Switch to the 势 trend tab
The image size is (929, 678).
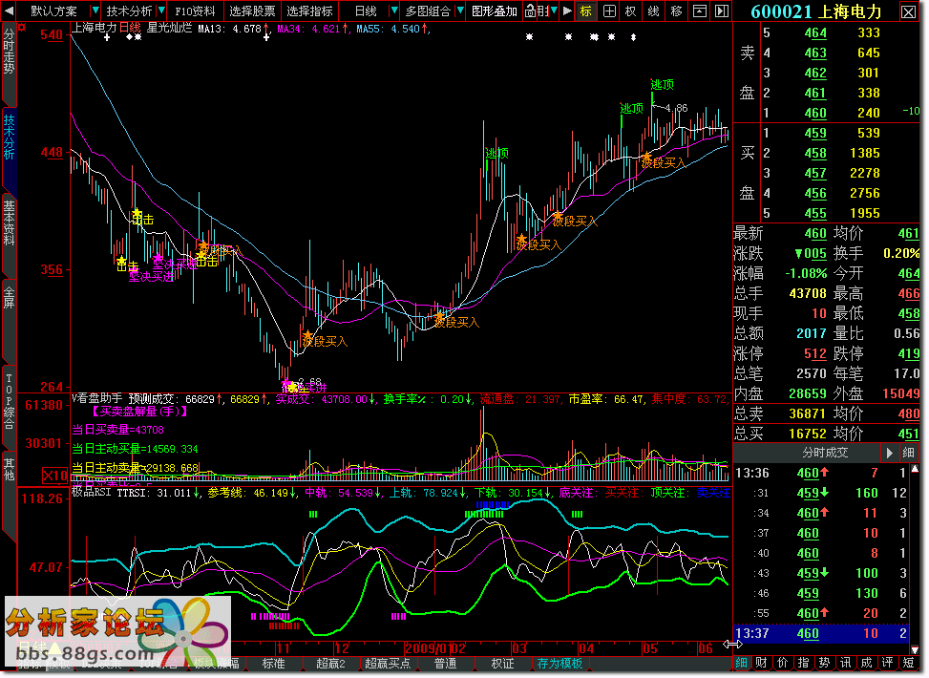tap(824, 663)
